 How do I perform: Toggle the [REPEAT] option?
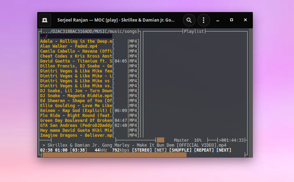(204, 150)
